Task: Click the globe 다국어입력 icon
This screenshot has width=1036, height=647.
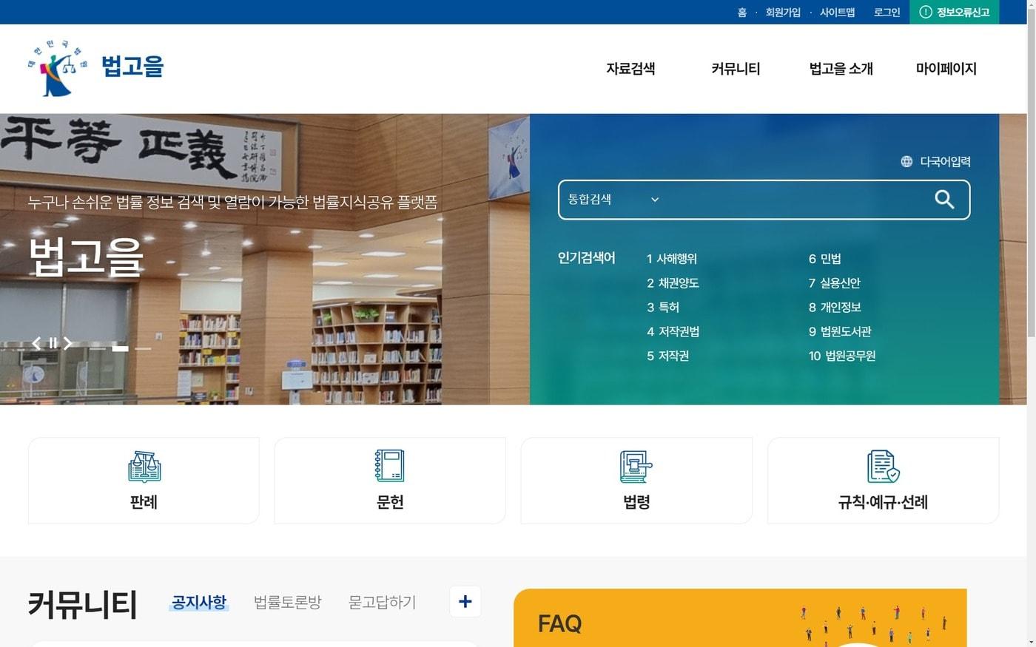Action: (906, 161)
